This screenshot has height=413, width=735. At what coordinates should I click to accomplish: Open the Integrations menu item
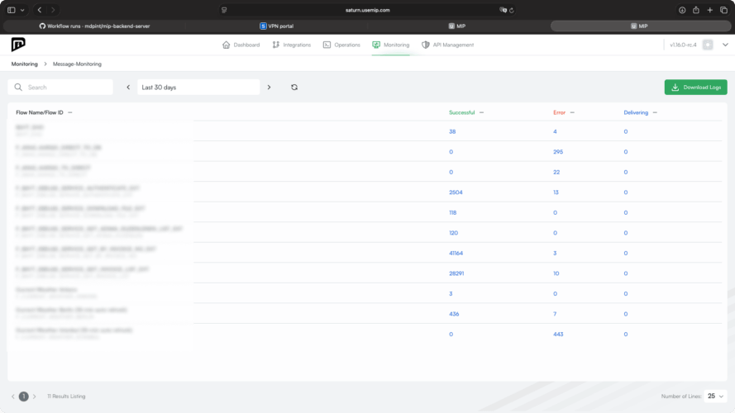[x=291, y=45]
